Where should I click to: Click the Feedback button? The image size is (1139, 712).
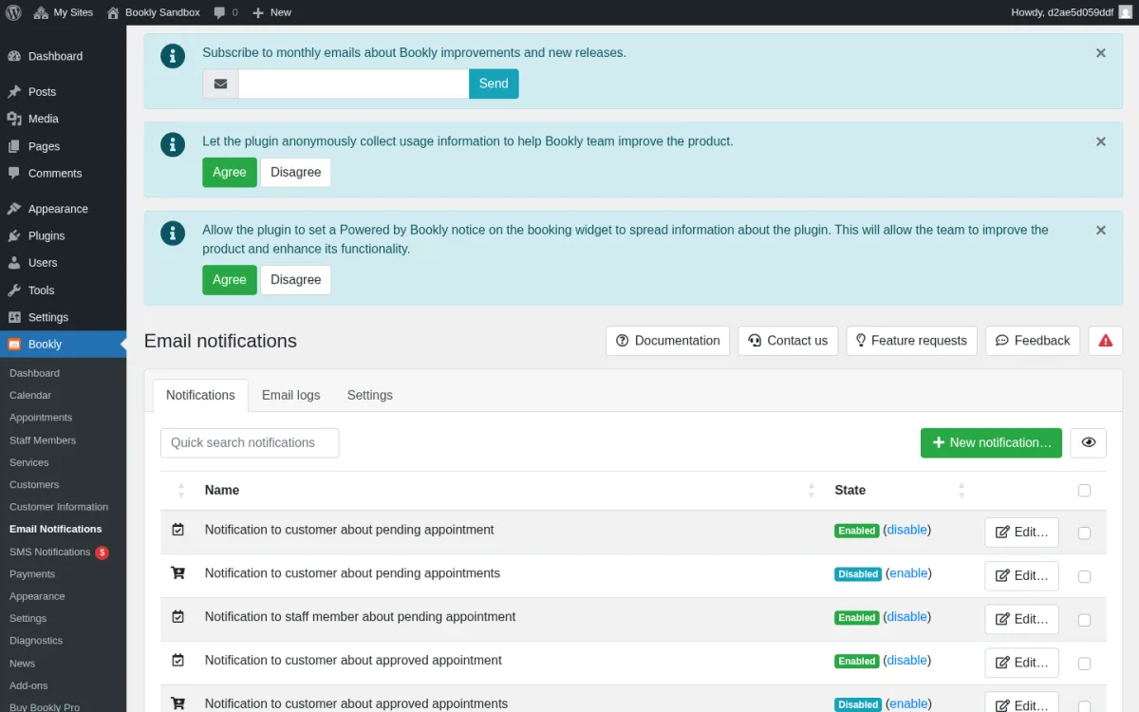[x=1033, y=341]
